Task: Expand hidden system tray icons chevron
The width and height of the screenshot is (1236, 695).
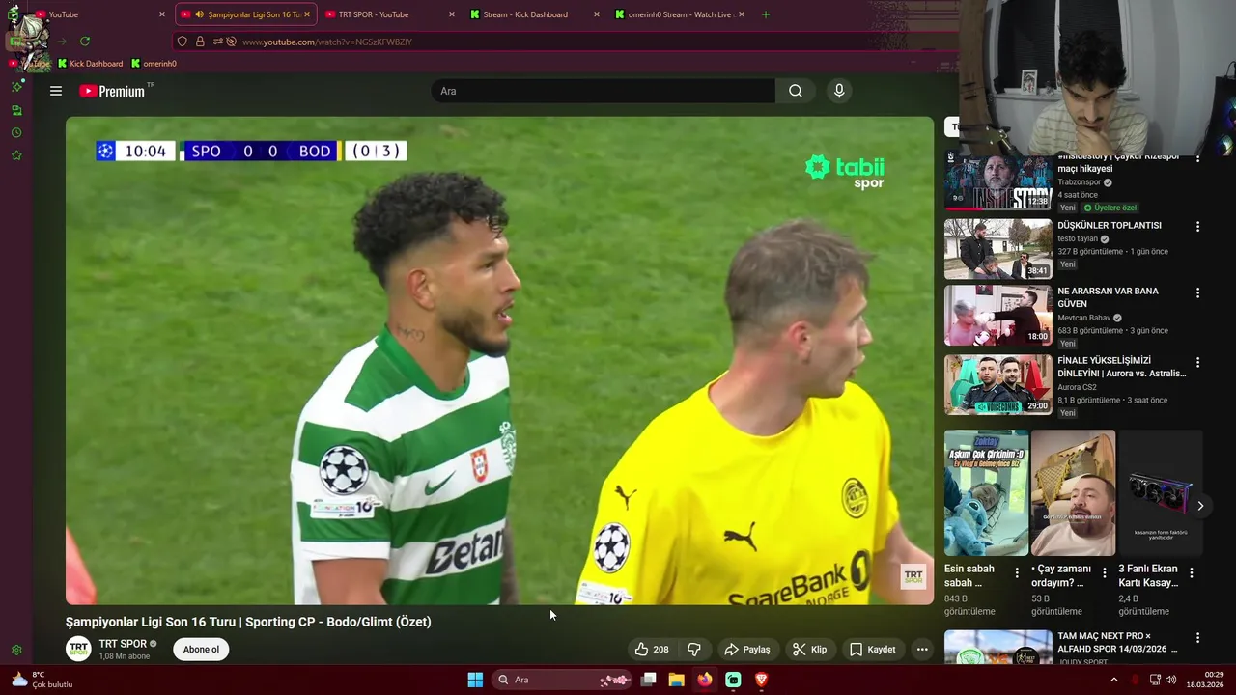Action: (x=1113, y=680)
